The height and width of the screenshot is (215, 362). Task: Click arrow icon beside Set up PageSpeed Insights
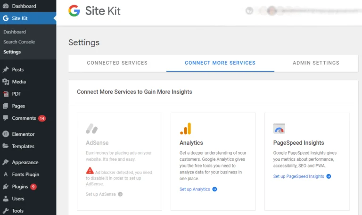tap(329, 176)
